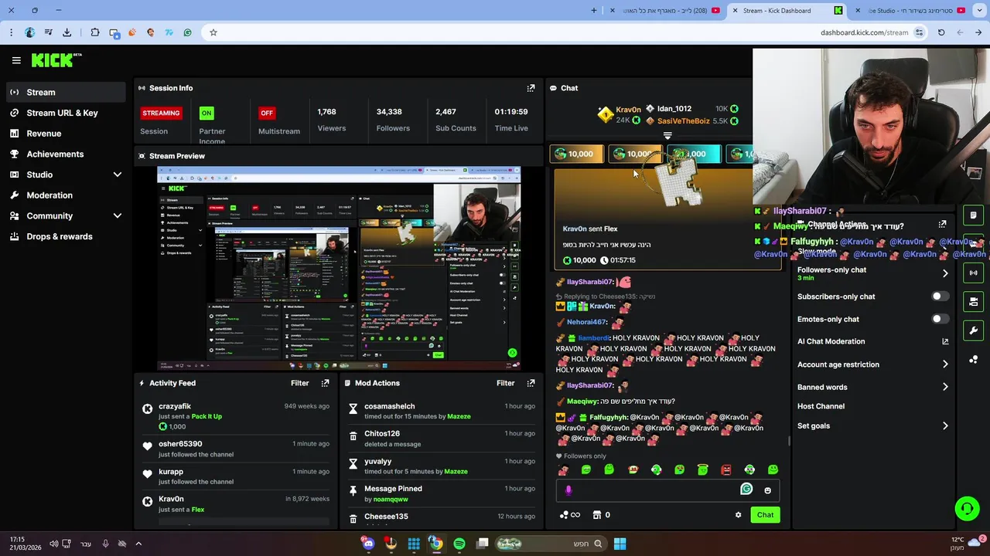Open Followers-only chat options
Image resolution: width=990 pixels, height=556 pixels.
point(872,273)
